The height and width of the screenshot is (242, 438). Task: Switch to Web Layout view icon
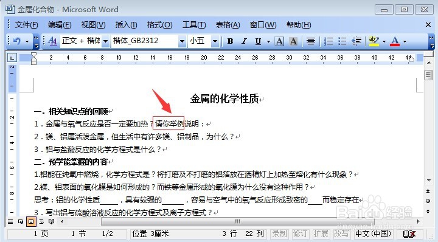[21, 221]
